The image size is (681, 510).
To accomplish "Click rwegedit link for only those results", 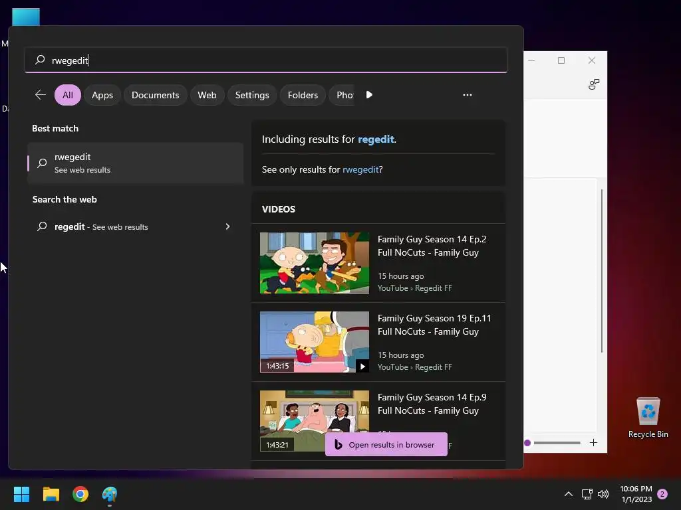I will coord(360,169).
